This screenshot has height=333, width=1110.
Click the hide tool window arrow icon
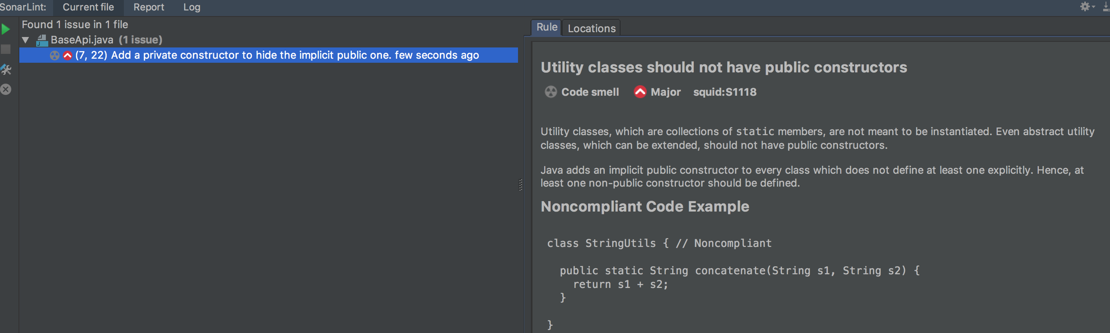coord(1106,7)
